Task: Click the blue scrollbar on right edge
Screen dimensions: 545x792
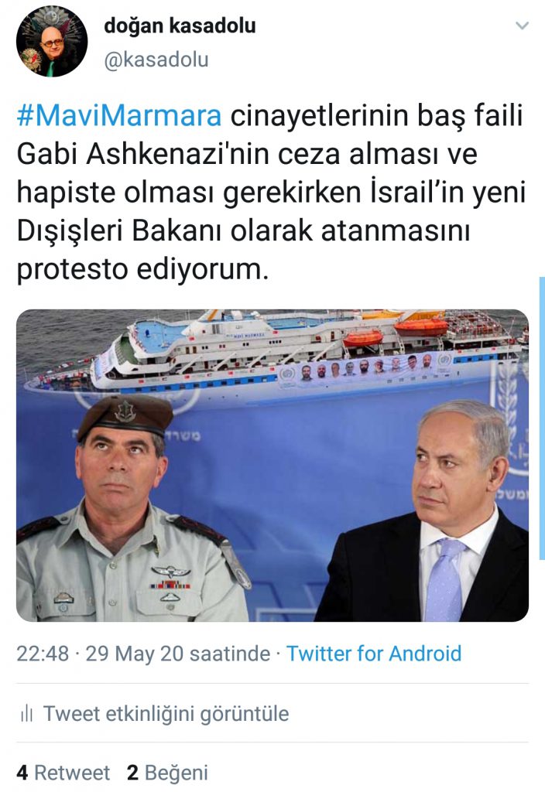Action: (542, 417)
